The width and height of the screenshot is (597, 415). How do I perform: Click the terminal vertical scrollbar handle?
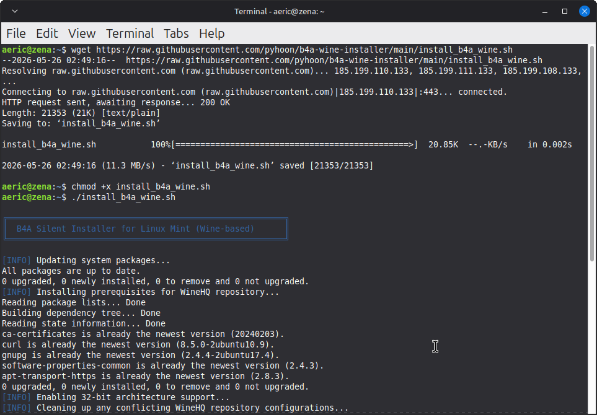(591, 153)
